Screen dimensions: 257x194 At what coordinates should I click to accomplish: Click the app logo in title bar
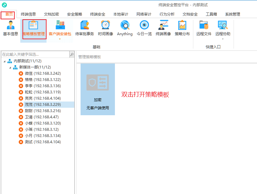4,5
